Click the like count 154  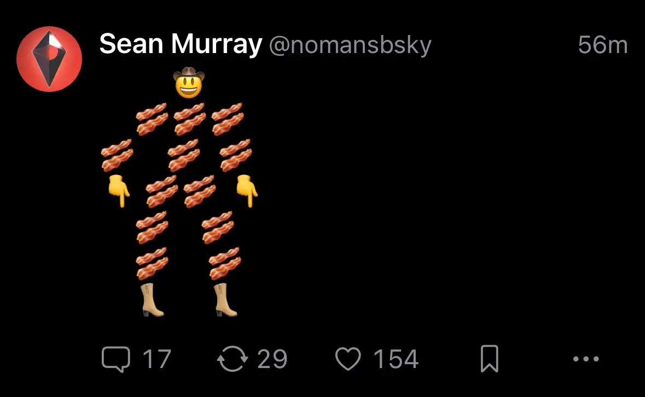396,359
